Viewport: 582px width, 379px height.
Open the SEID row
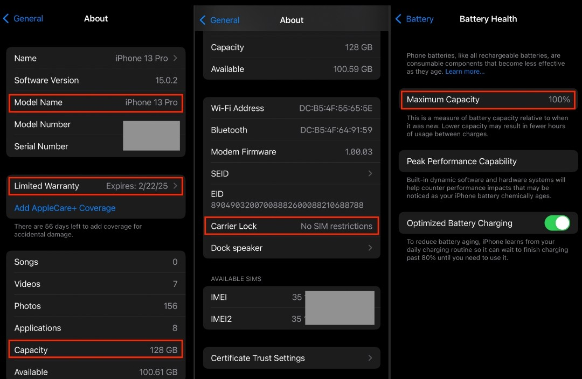[292, 173]
